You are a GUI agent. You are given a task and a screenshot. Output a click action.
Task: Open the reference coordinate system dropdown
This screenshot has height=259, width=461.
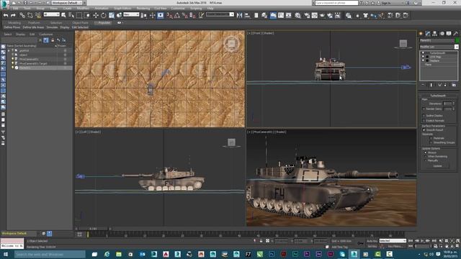click(131, 14)
